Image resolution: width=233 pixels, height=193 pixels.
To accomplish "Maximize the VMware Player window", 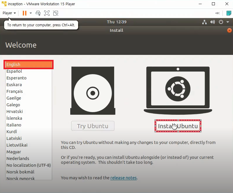I will pyautogui.click(x=213, y=4).
